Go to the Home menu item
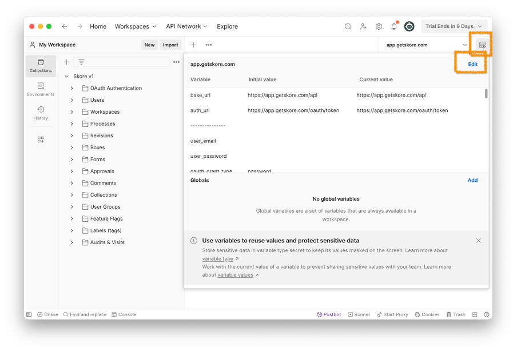The height and width of the screenshot is (351, 517). [x=98, y=26]
